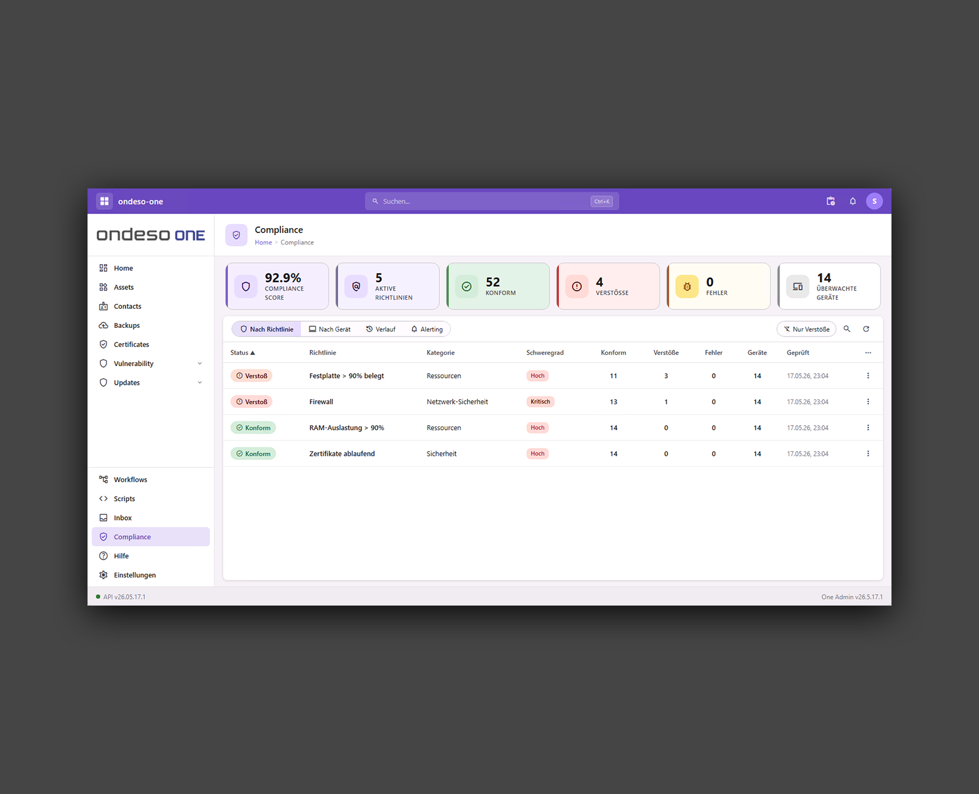Open the notifications bell
Image resolution: width=979 pixels, height=794 pixels.
(x=852, y=201)
